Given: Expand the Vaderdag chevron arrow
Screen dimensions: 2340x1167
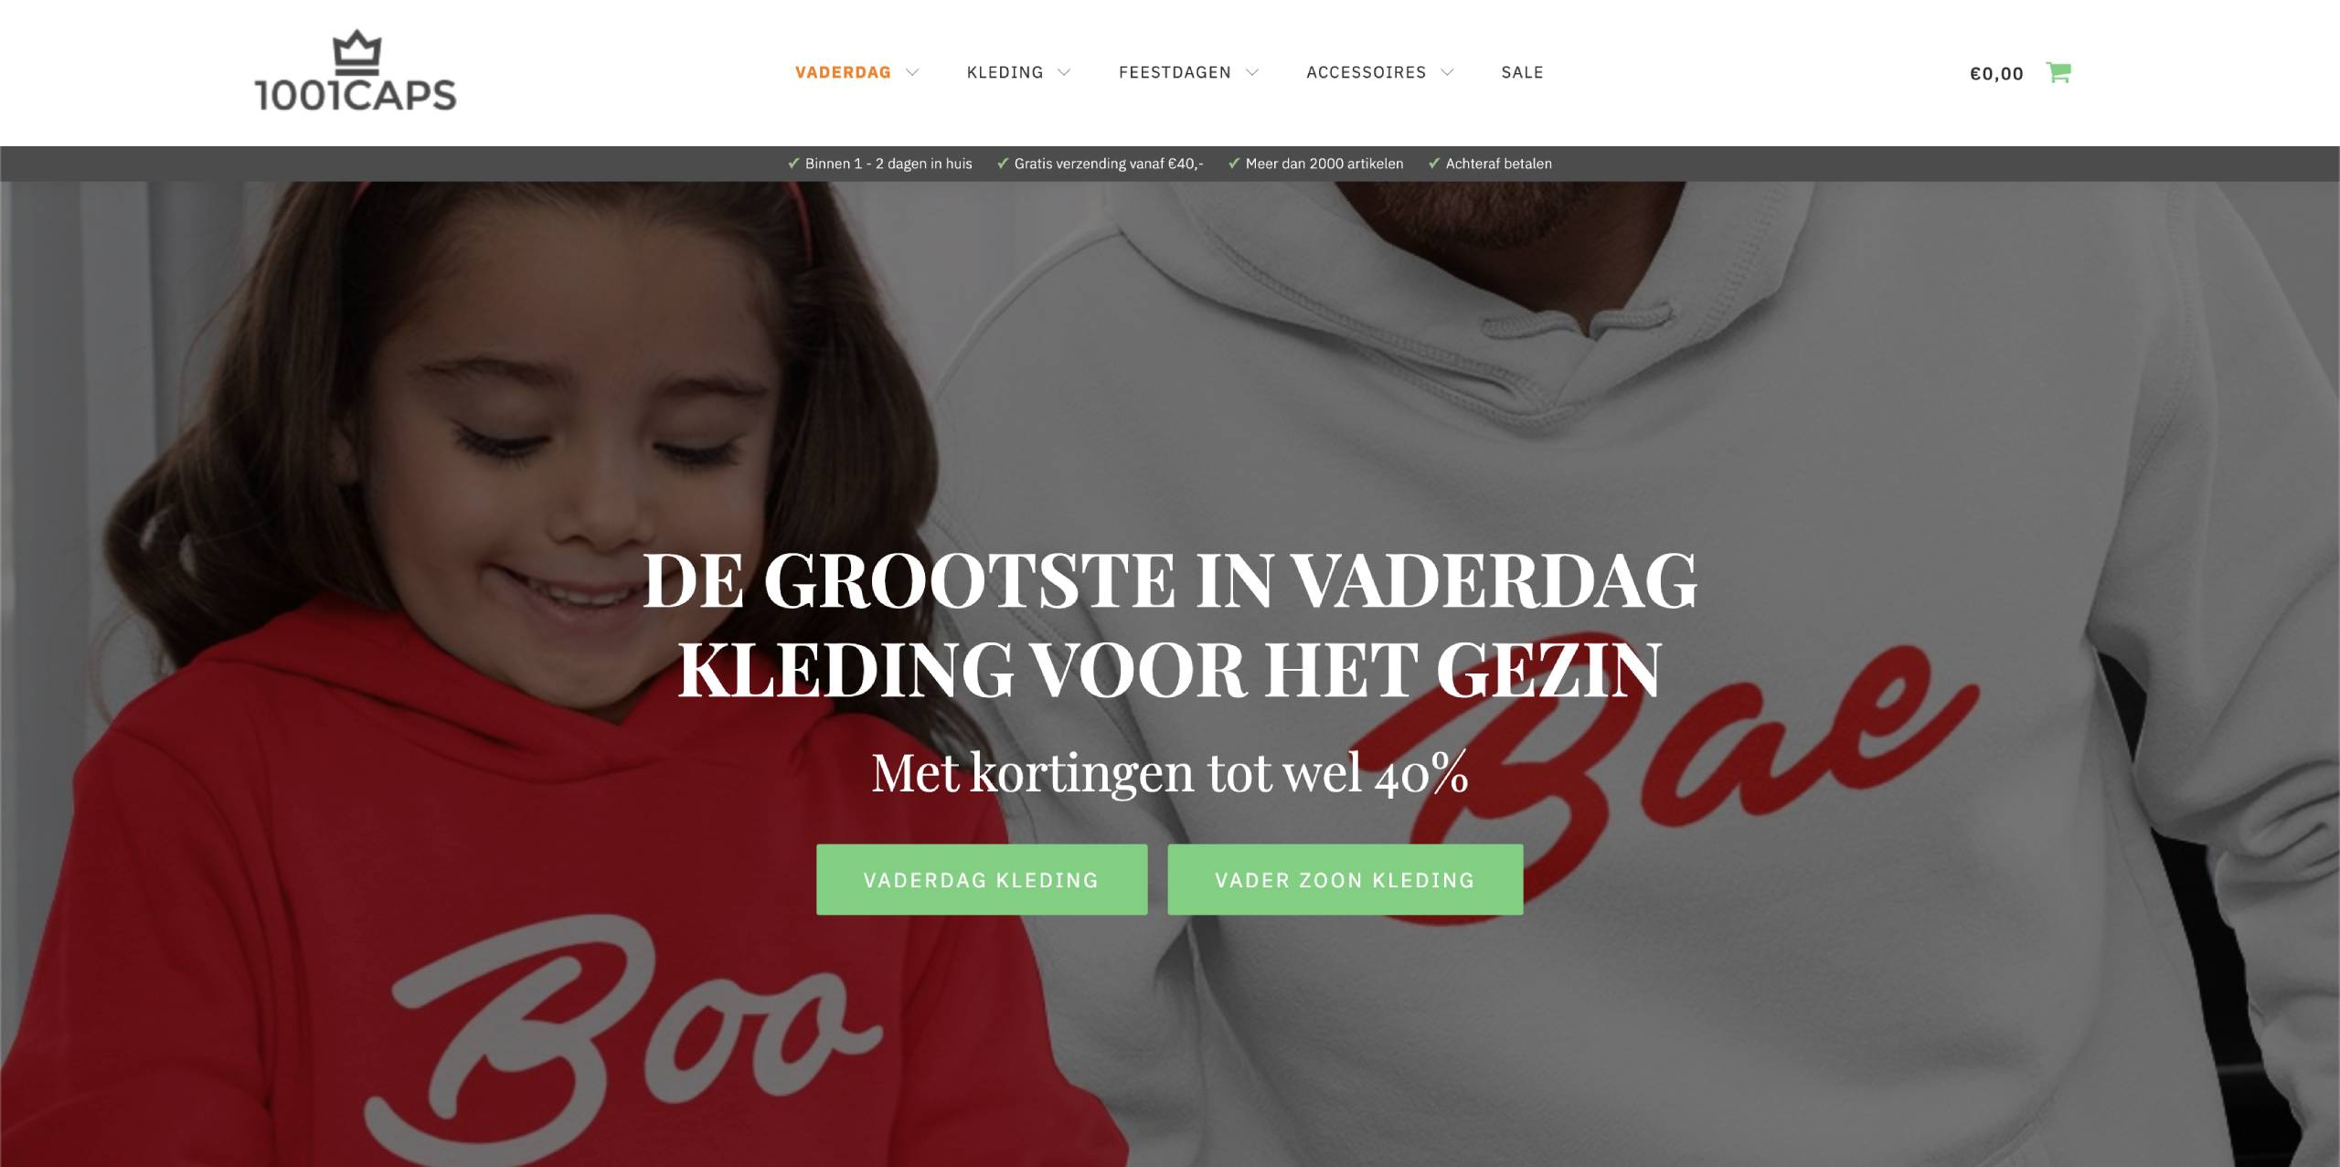Looking at the screenshot, I should [912, 72].
